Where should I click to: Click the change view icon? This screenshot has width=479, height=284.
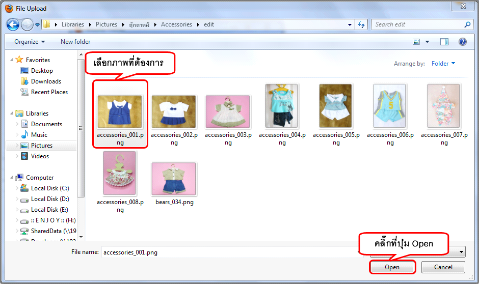tap(416, 42)
